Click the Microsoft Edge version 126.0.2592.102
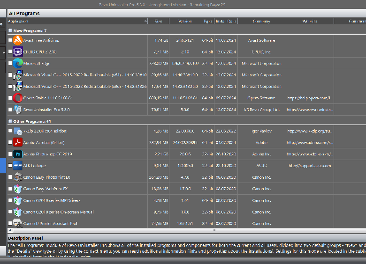The width and height of the screenshot is (366, 264). click(185, 63)
